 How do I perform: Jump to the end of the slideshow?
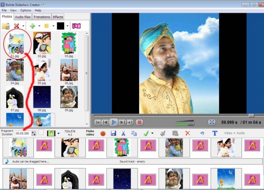(x=130, y=122)
